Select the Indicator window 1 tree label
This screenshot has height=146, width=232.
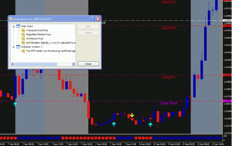pos(32,47)
